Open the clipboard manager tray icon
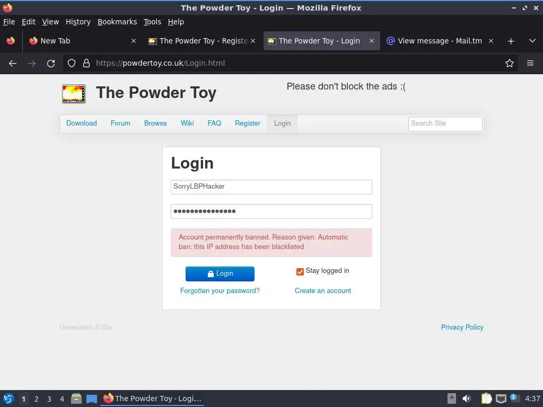 (x=487, y=399)
